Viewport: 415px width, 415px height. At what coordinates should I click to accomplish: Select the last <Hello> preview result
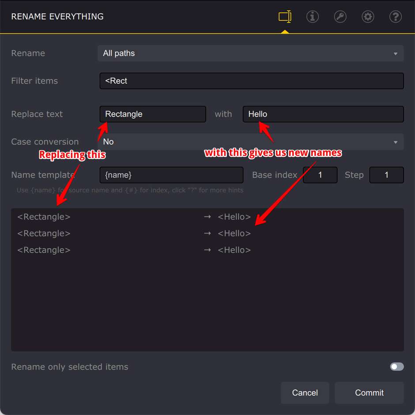[x=234, y=250]
